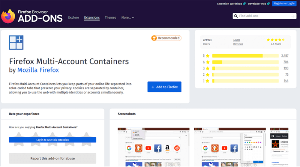The image size is (300, 167).
Task: Click the search submit arrow icon
Action: [293, 16]
